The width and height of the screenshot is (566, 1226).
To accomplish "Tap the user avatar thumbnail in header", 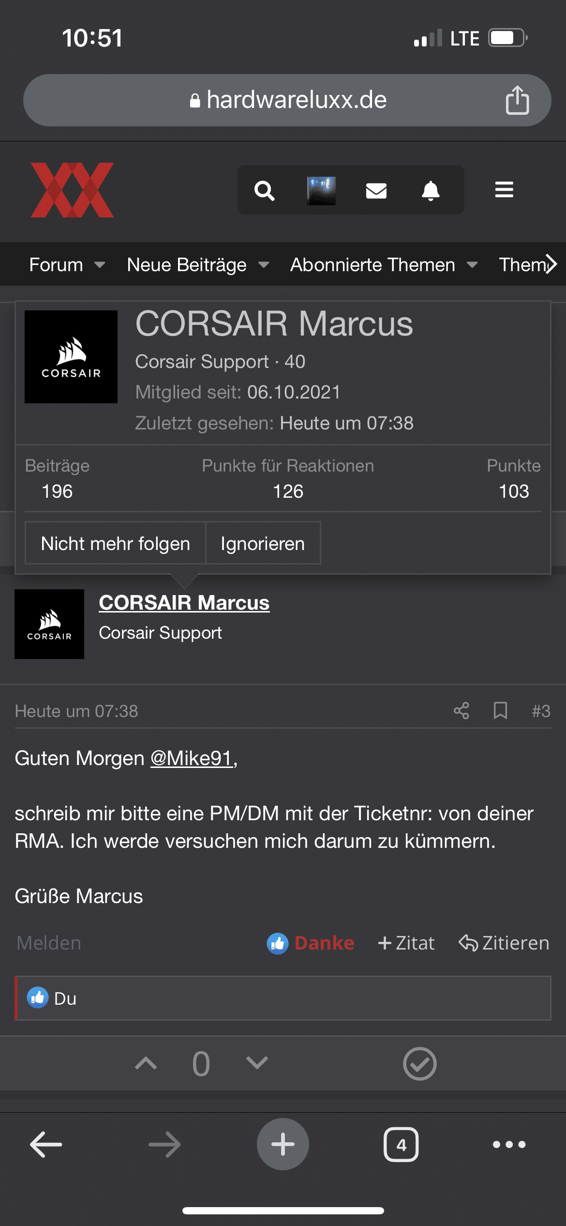I will tap(321, 190).
